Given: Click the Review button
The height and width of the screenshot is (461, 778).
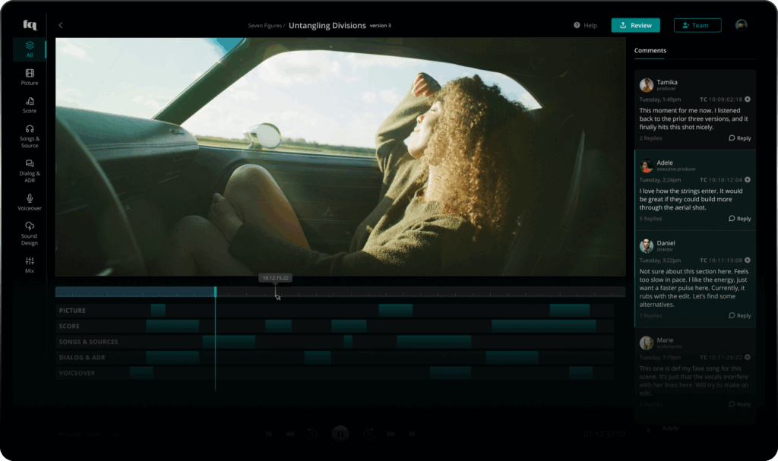Looking at the screenshot, I should pos(635,25).
